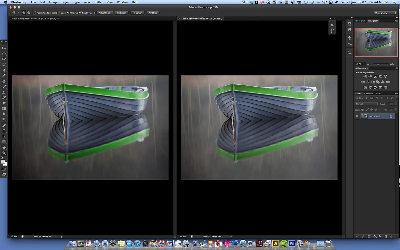The height and width of the screenshot is (250, 400).
Task: Open the Normal blend mode dropdown
Action: [x=367, y=104]
